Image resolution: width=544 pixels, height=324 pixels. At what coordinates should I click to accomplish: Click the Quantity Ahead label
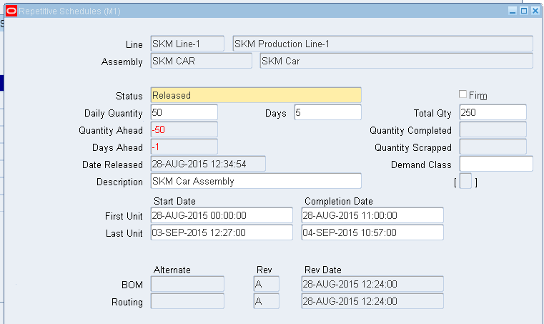click(x=111, y=131)
